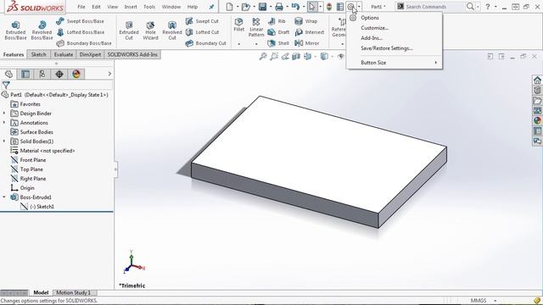Open the SOLIDWORKS Add-Ins tab
The width and height of the screenshot is (543, 305).
(x=132, y=54)
